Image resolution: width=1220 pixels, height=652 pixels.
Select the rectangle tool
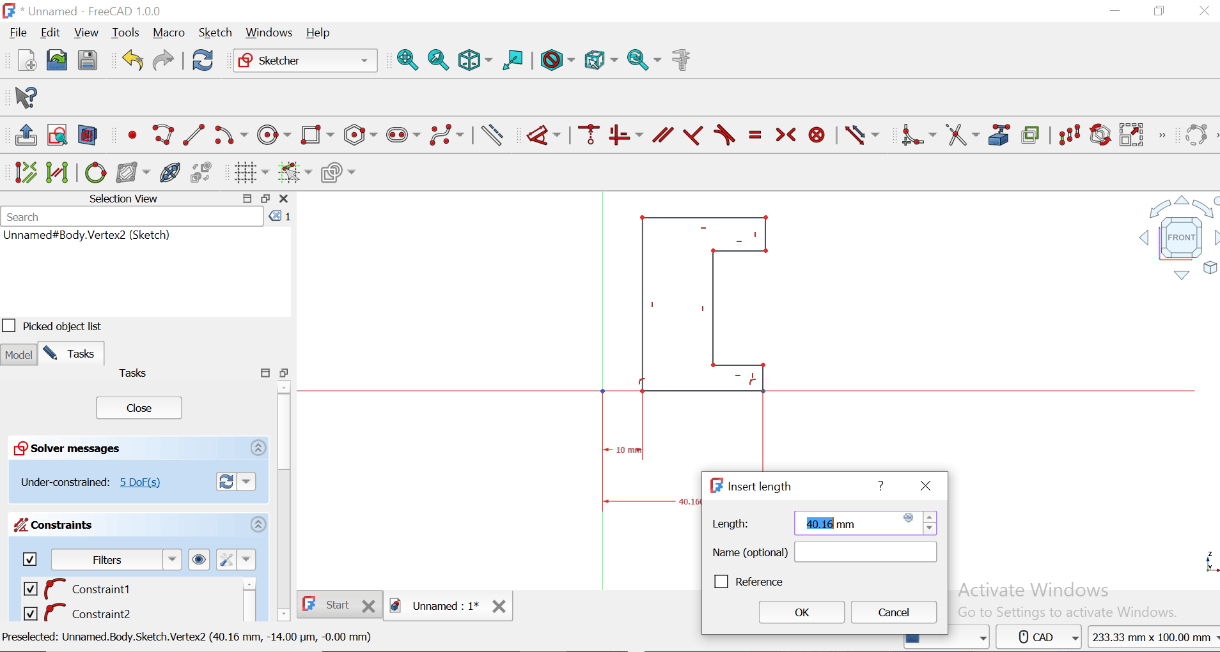311,135
